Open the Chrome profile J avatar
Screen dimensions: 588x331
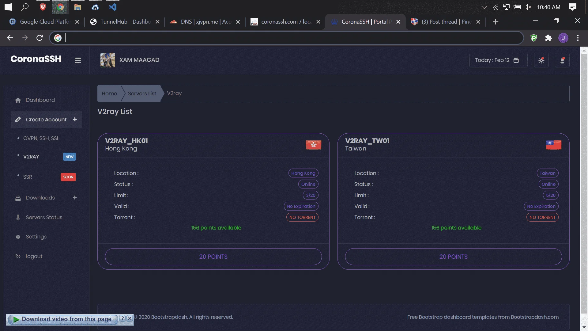tap(563, 38)
